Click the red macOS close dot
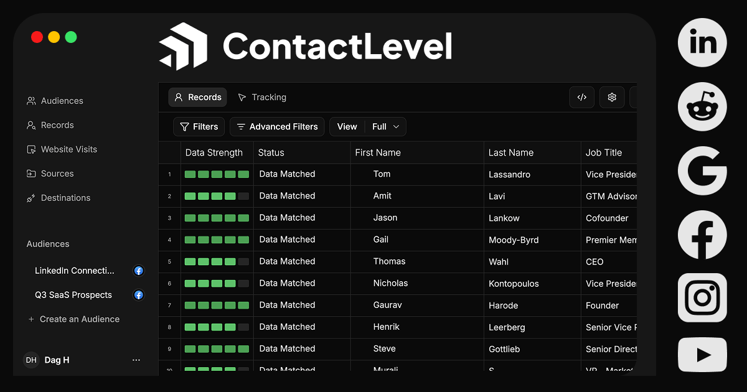Screen dimensions: 747x392 click(37, 37)
